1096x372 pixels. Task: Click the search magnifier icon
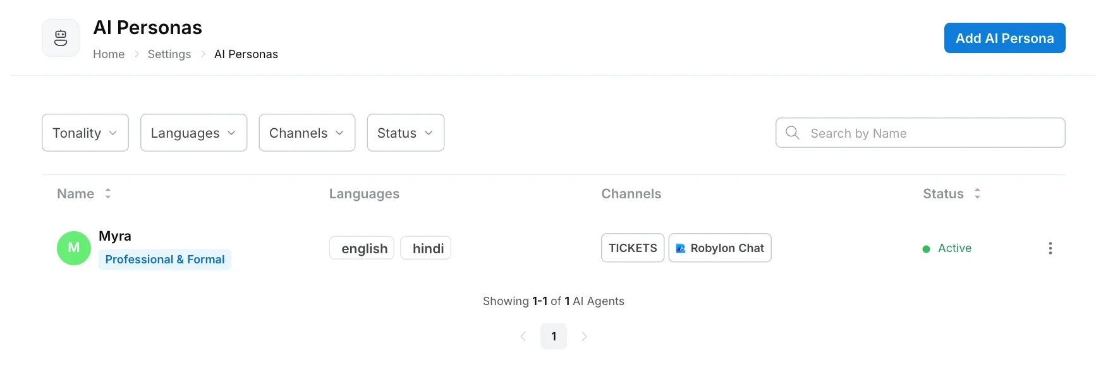792,133
